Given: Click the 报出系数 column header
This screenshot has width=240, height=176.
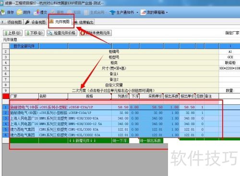Looking at the screenshot, I should tap(171, 96).
